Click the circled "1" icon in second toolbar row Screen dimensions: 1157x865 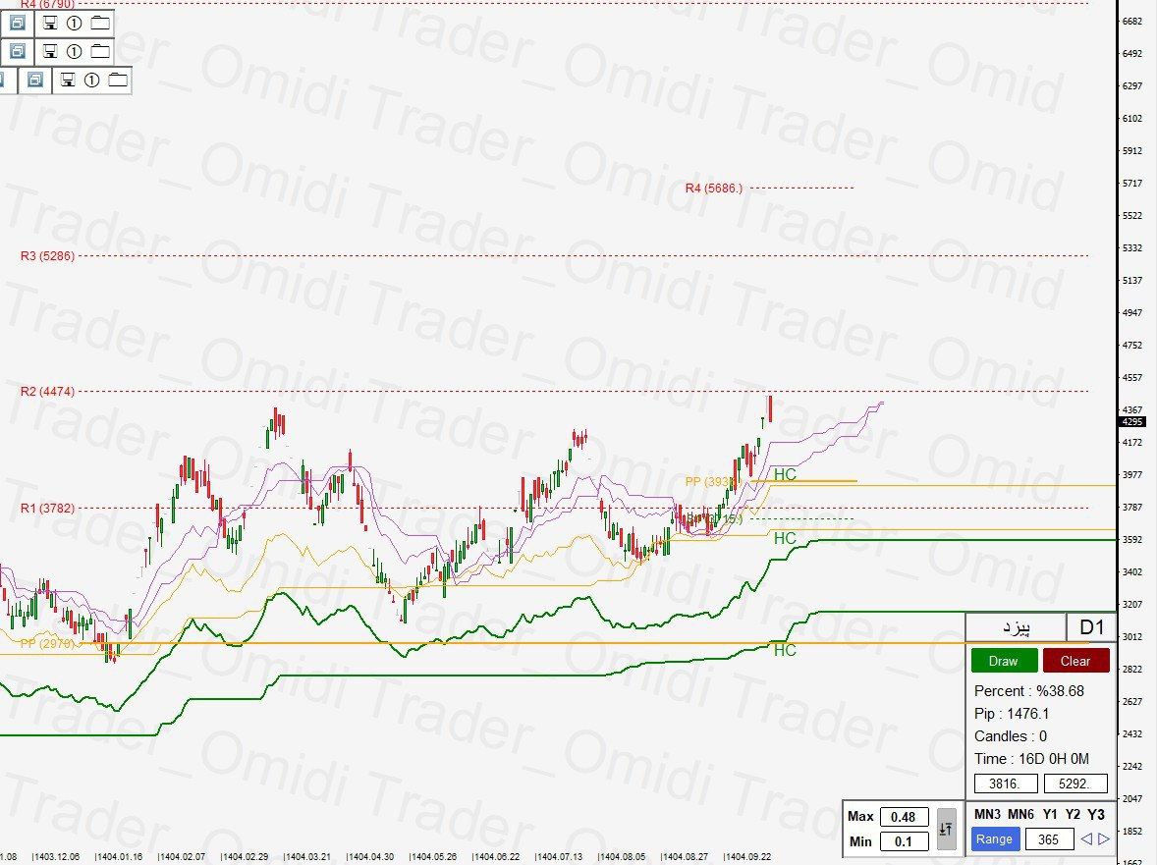75,51
